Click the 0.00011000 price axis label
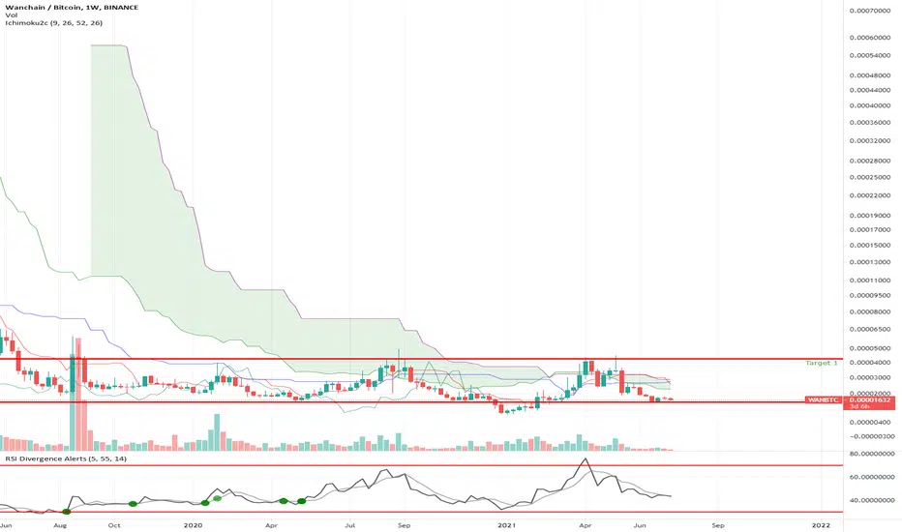 [870, 281]
